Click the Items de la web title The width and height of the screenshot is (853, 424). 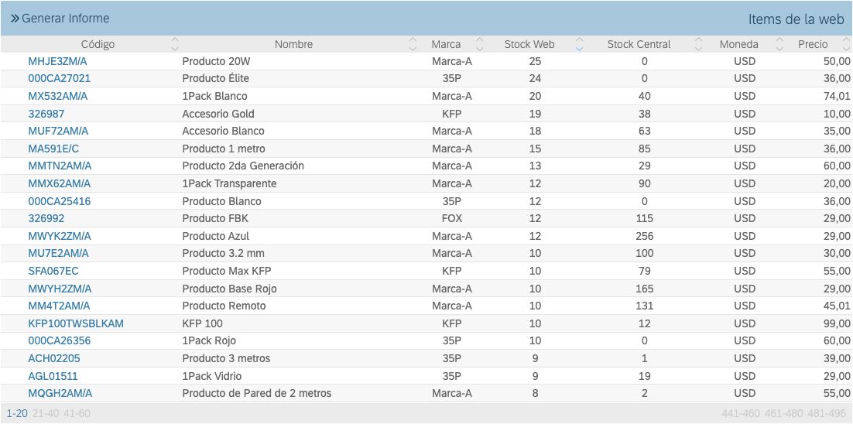tap(796, 19)
